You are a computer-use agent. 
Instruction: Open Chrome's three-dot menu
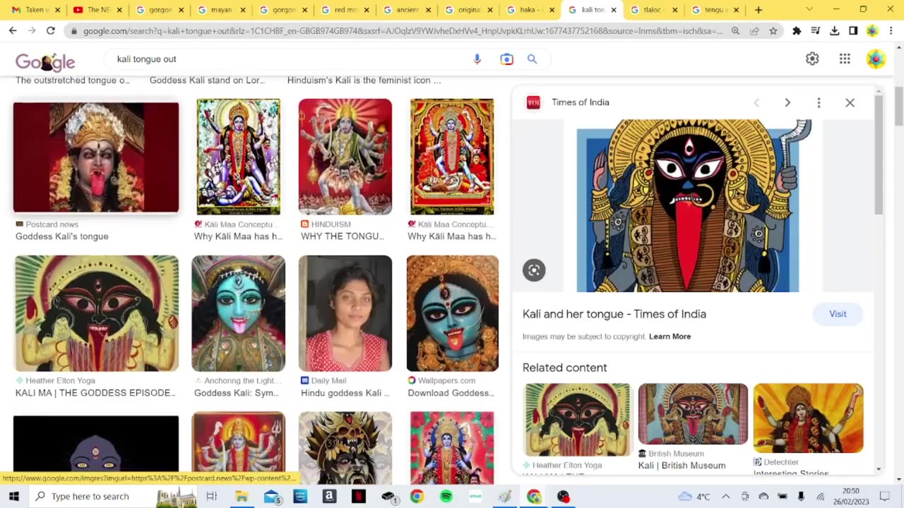coord(891,31)
